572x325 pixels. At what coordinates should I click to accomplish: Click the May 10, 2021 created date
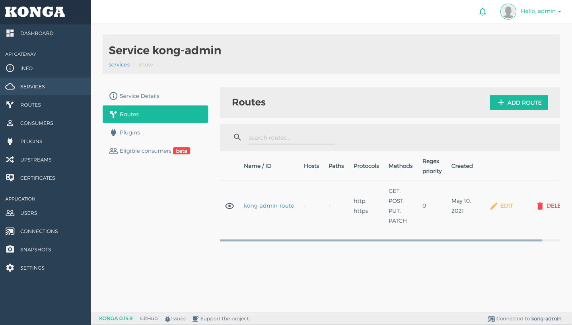point(461,206)
